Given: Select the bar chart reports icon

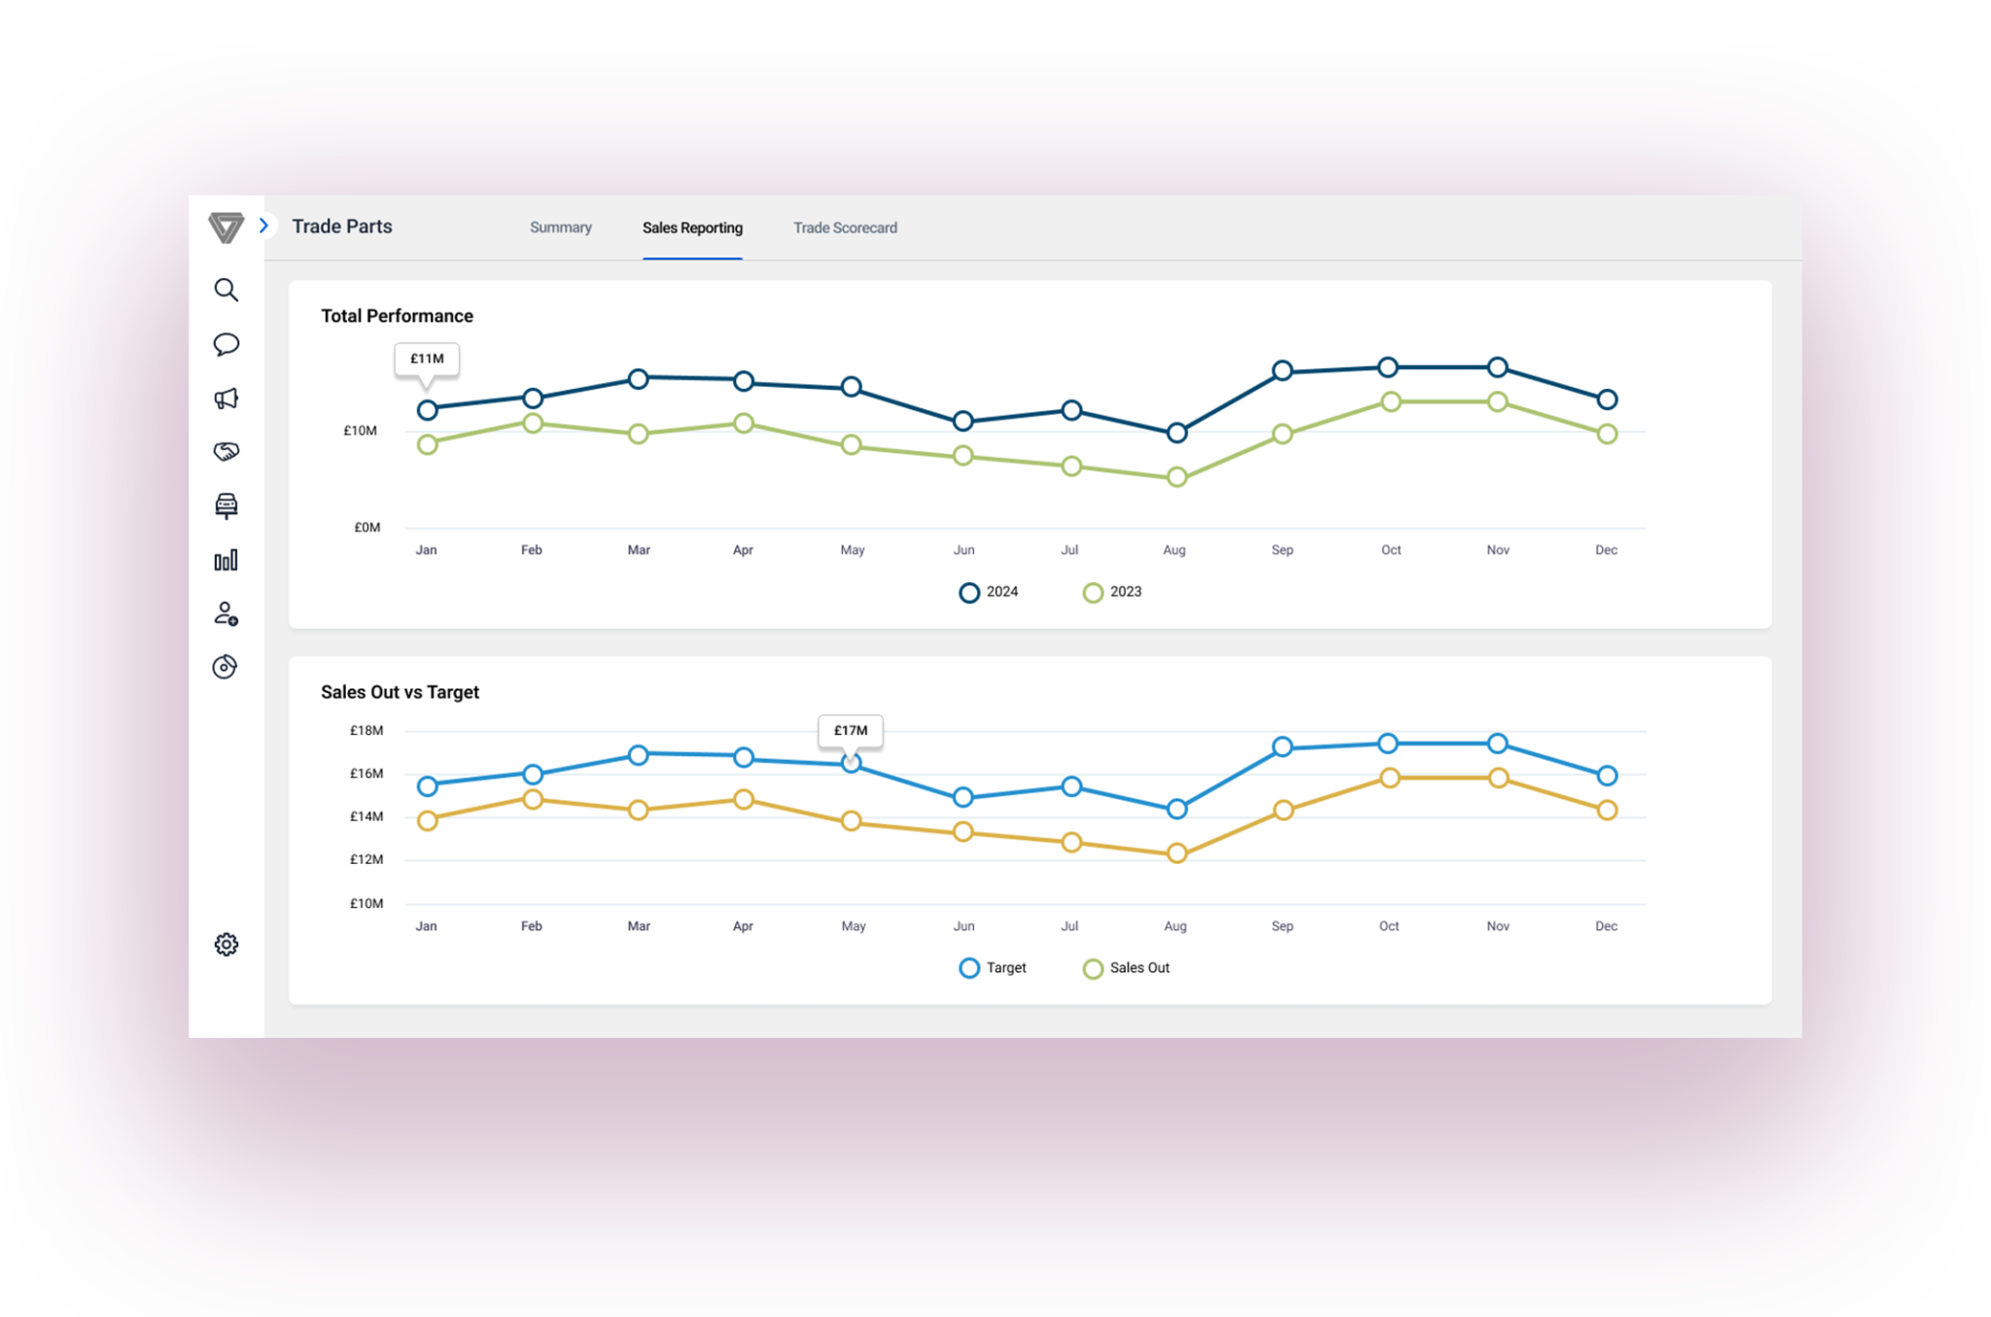Looking at the screenshot, I should pos(226,560).
